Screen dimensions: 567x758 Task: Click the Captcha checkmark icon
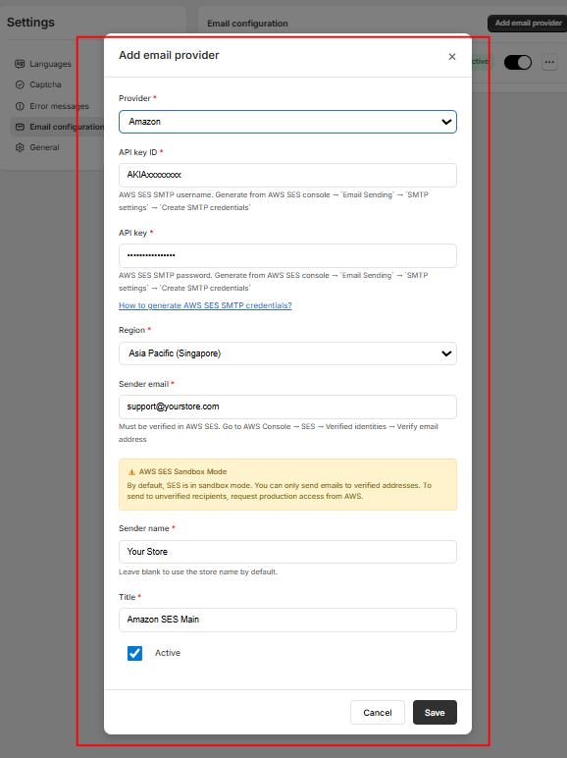[x=20, y=84]
